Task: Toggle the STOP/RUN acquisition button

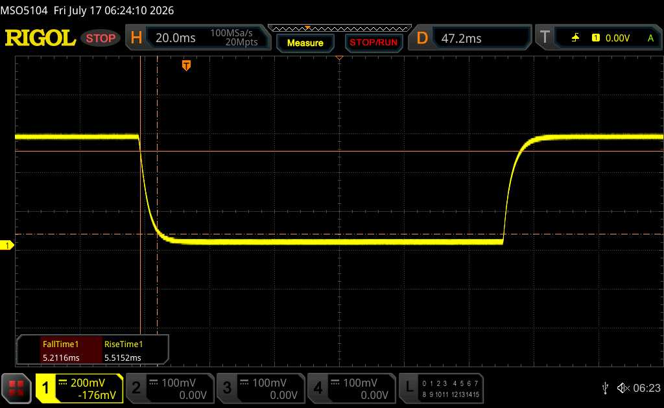Action: pyautogui.click(x=373, y=43)
